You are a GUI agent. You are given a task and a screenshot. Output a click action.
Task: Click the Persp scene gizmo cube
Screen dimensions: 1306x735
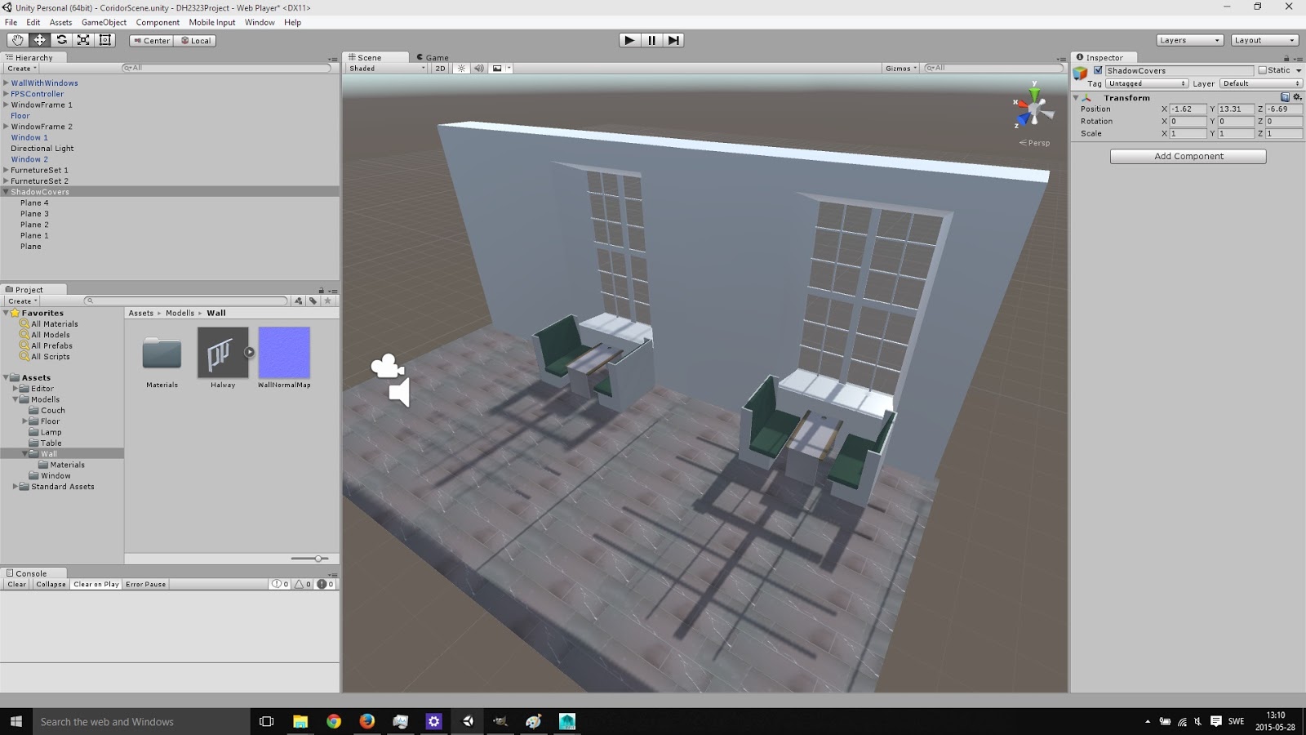click(x=1035, y=107)
